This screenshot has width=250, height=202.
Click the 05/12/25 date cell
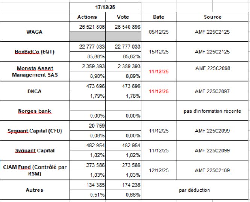159,32
